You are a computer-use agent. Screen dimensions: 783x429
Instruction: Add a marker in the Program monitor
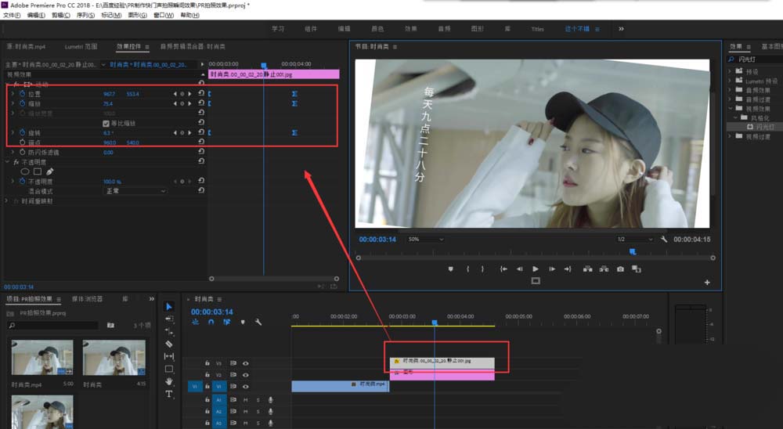[450, 269]
